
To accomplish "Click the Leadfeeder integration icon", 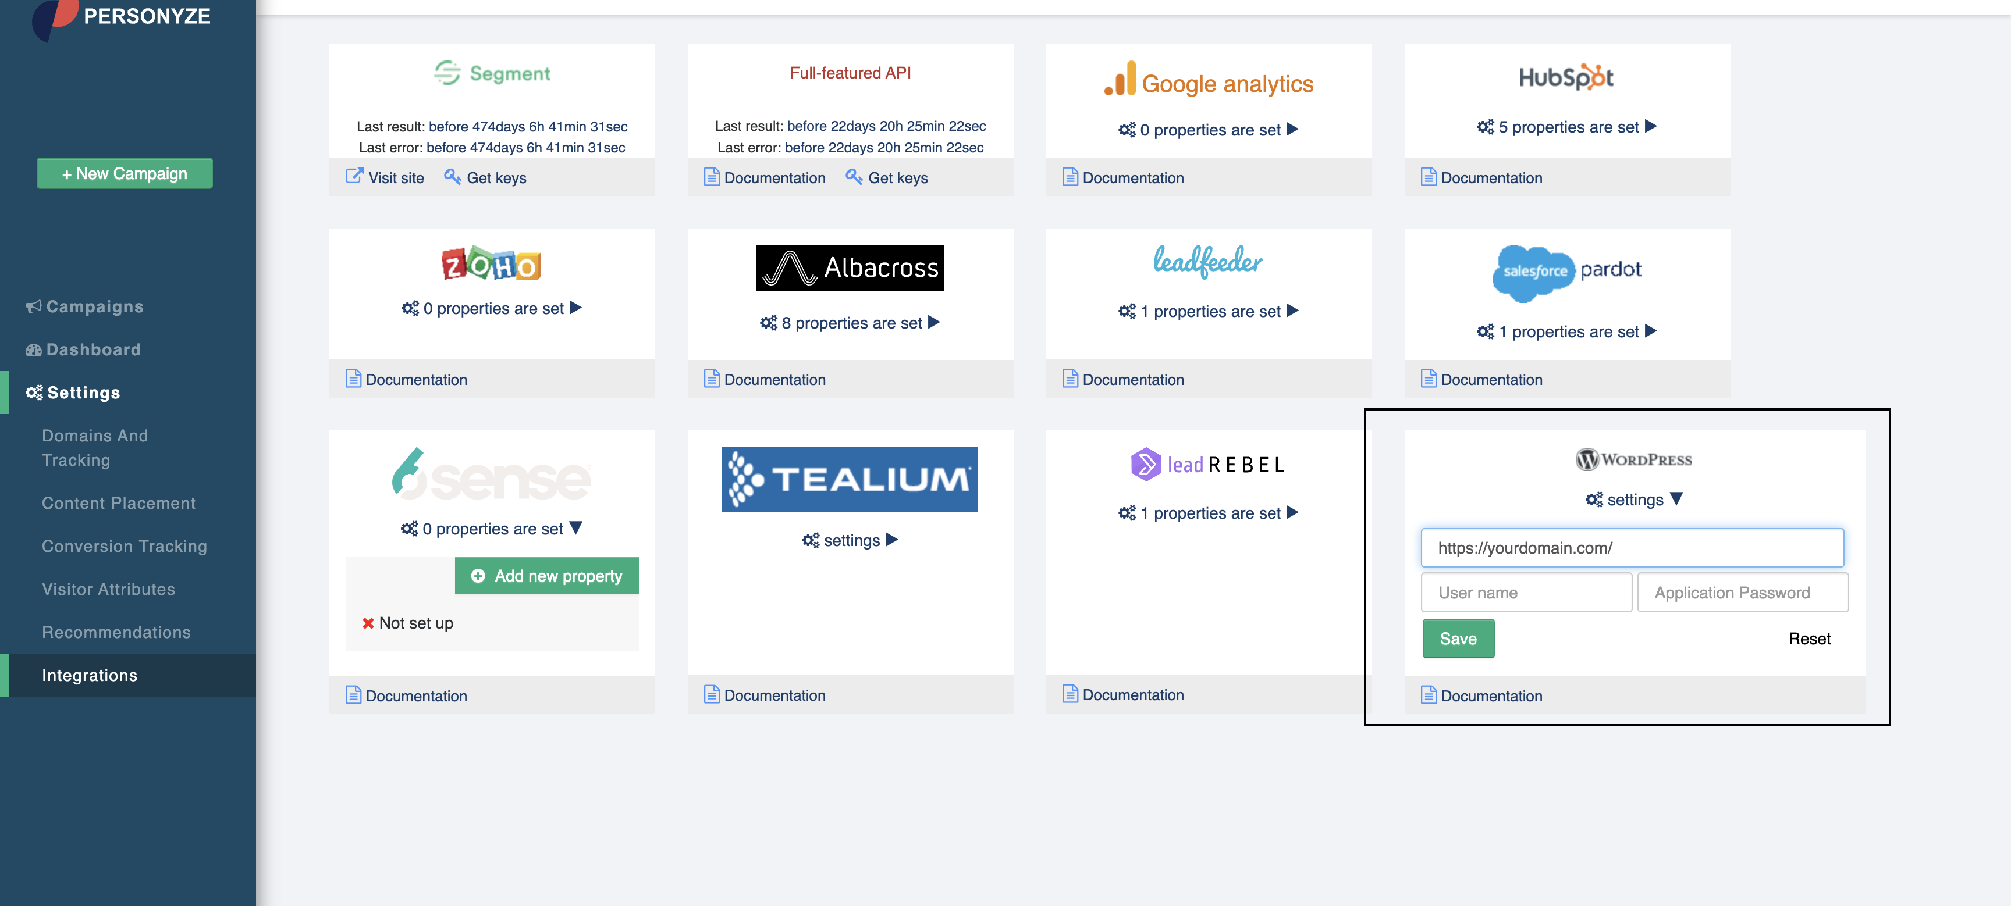I will tap(1208, 264).
